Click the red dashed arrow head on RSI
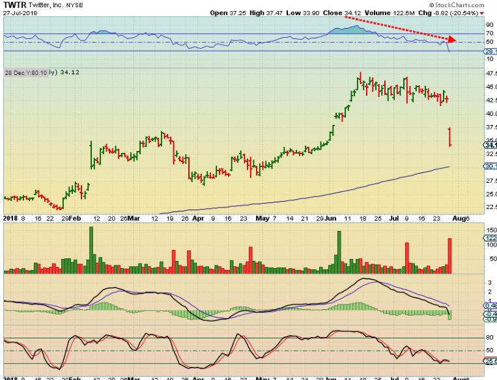The height and width of the screenshot is (380, 497). [453, 40]
